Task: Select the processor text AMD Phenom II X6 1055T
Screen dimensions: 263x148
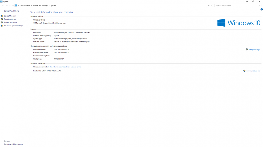Action: tap(68, 33)
